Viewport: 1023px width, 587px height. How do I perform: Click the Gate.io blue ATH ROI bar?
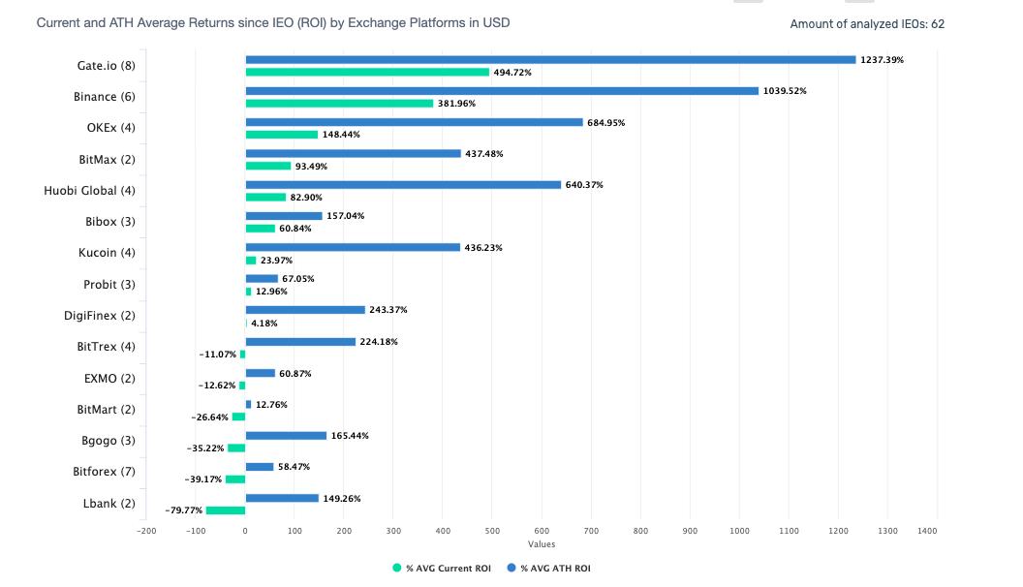click(x=550, y=60)
